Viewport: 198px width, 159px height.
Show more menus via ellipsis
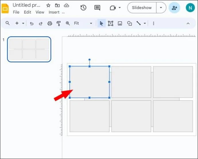[63, 13]
